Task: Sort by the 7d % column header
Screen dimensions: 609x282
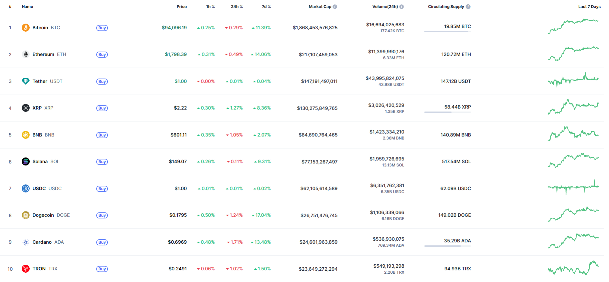Action: pyautogui.click(x=266, y=7)
